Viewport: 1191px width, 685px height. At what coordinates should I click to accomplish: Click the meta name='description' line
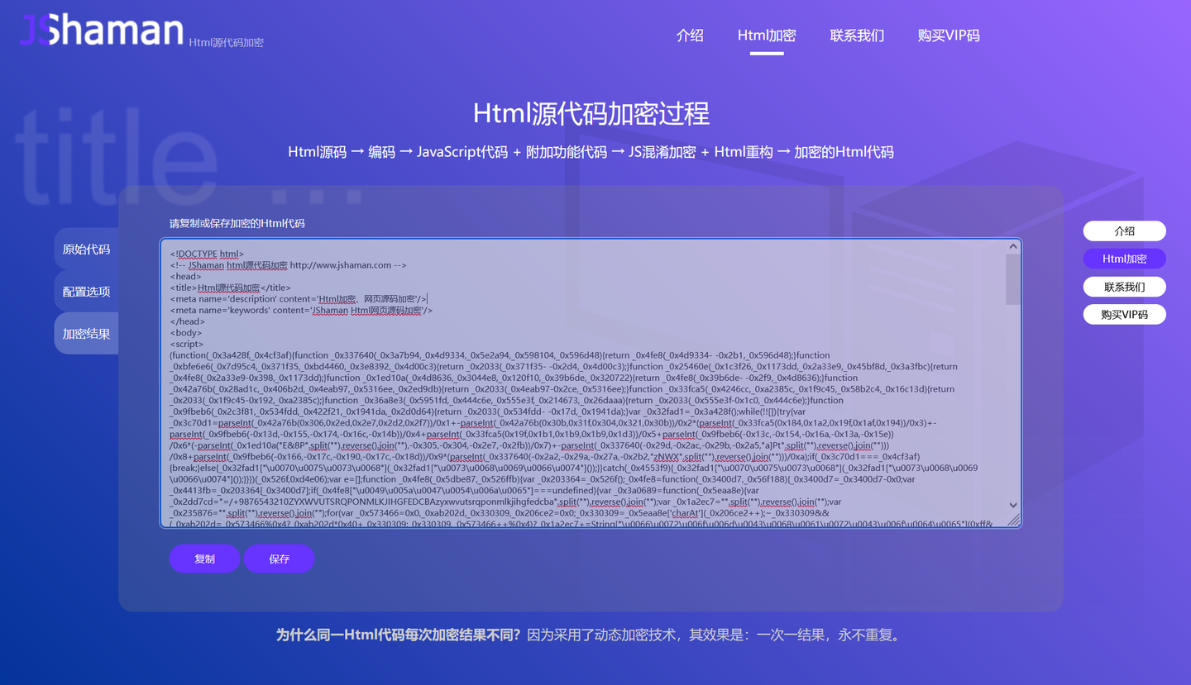299,299
